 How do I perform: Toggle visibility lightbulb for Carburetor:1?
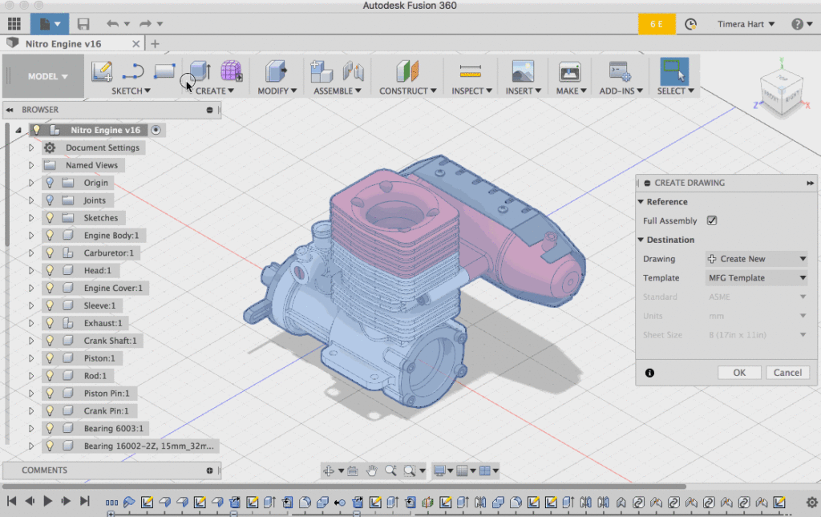(49, 253)
